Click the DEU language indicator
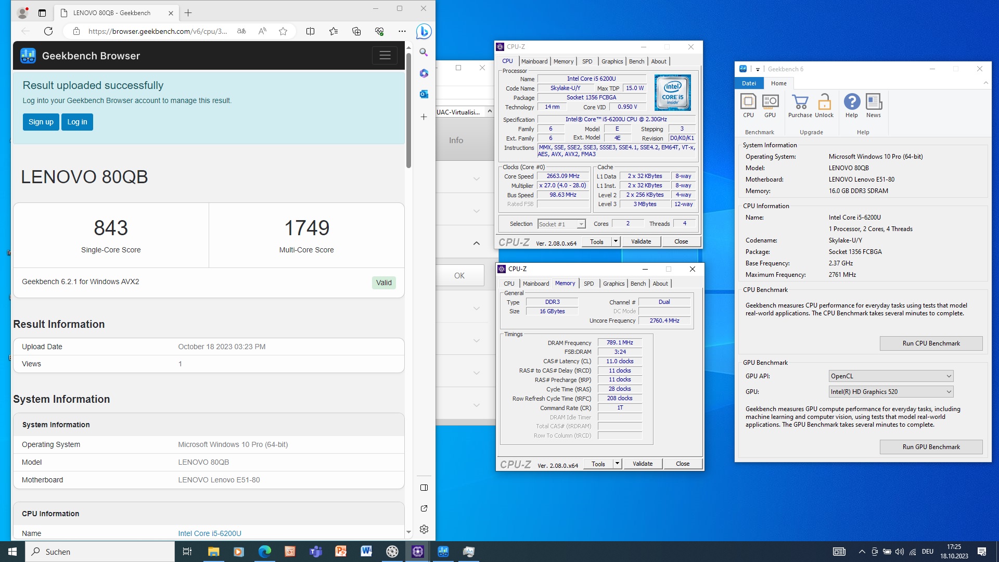The image size is (999, 562). click(x=928, y=552)
